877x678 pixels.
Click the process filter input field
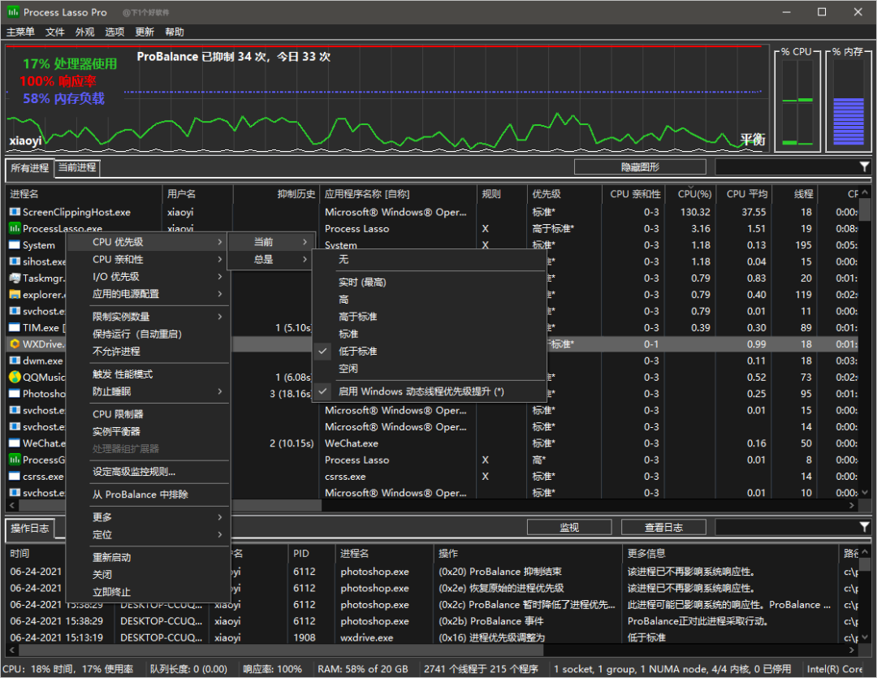click(784, 167)
